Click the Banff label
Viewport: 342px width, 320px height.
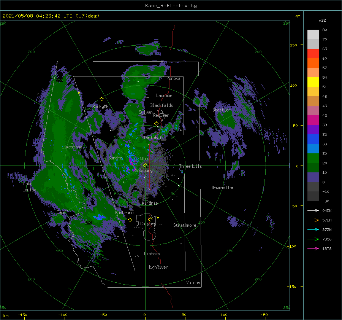pyautogui.click(x=63, y=212)
